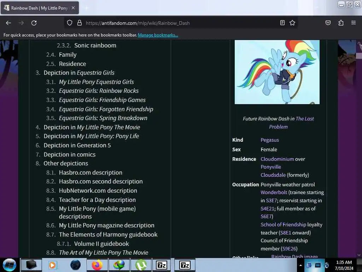Open Rainbow Dash infobox image
362x272 pixels.
point(277,72)
